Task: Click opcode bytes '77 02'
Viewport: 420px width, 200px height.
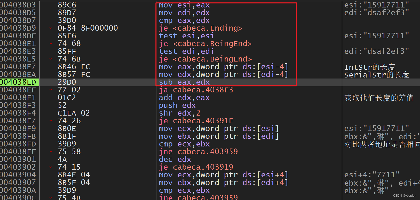Action: [69, 90]
